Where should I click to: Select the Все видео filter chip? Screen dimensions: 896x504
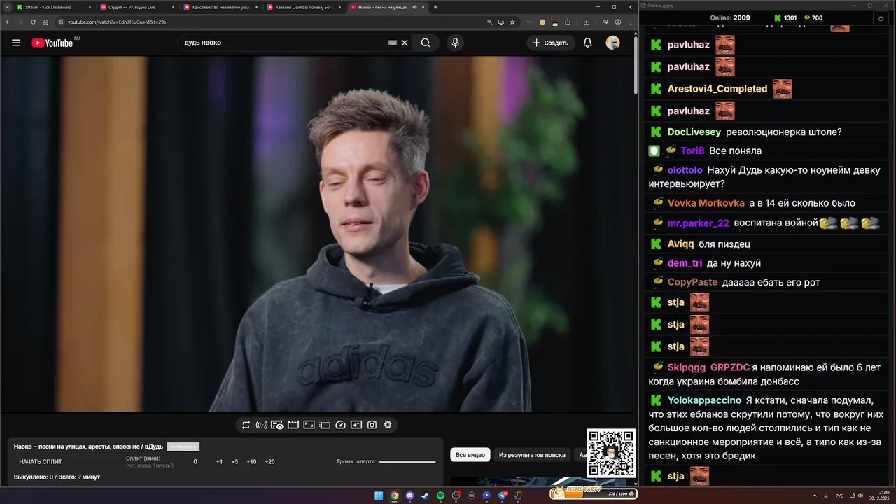(470, 455)
